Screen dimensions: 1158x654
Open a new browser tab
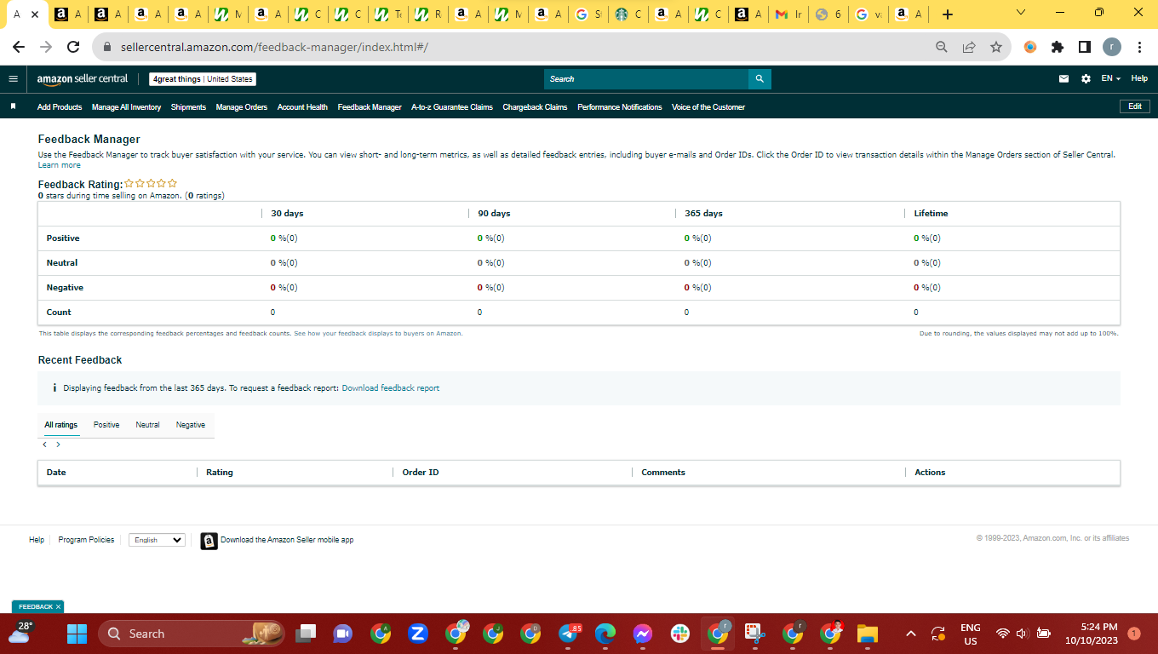coord(948,14)
